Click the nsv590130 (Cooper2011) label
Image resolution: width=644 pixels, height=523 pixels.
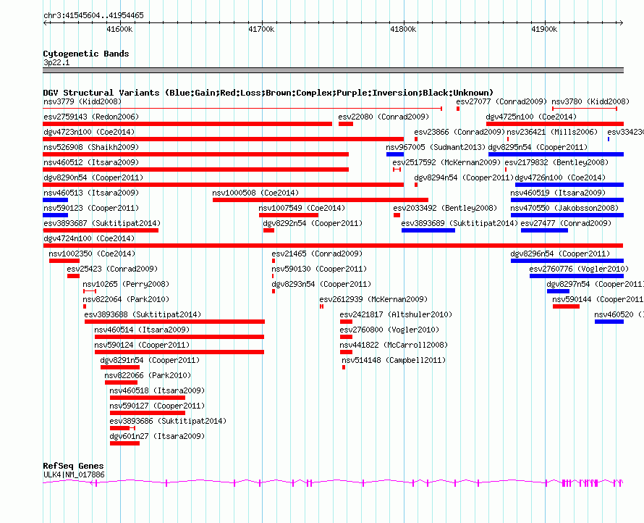coord(319,269)
